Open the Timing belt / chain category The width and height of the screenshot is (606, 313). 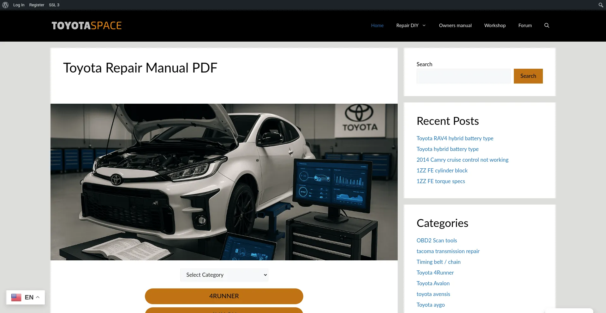point(438,262)
